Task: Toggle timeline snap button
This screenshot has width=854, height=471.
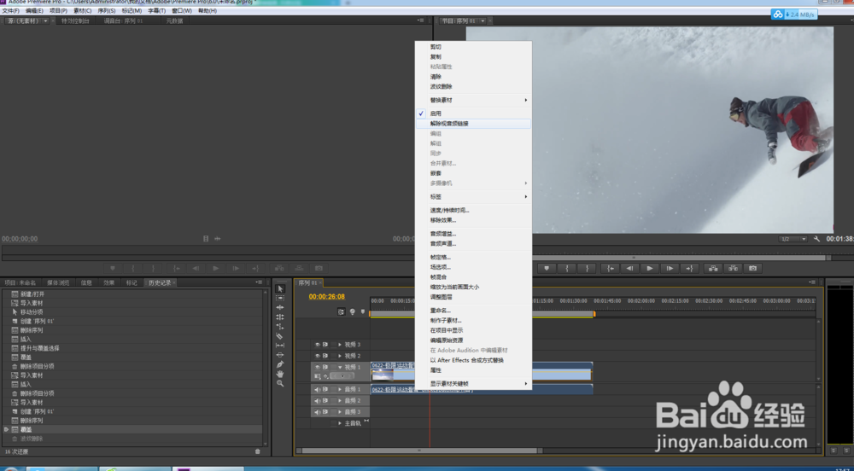Action: tap(341, 311)
